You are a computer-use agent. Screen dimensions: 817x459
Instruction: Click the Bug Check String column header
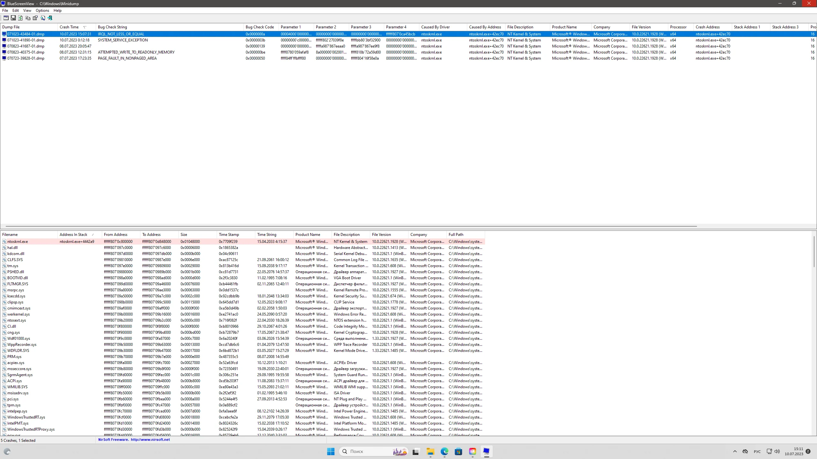(x=112, y=27)
